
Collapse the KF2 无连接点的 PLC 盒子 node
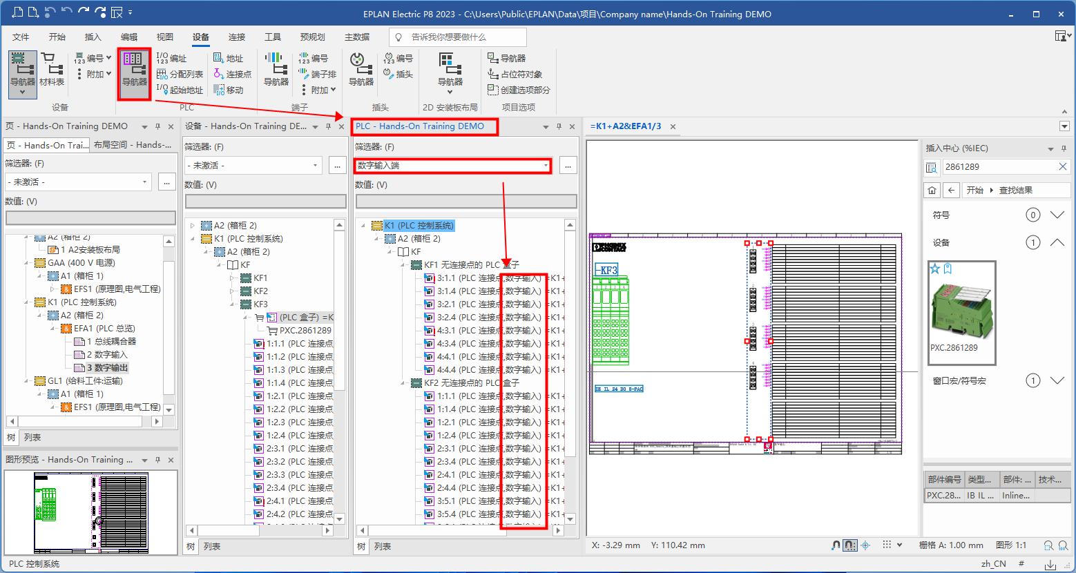[403, 382]
